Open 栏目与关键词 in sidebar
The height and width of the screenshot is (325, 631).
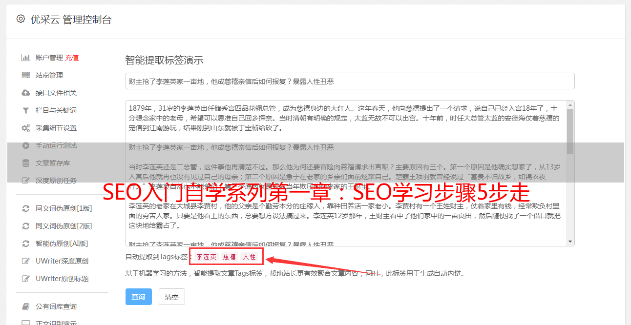point(56,110)
